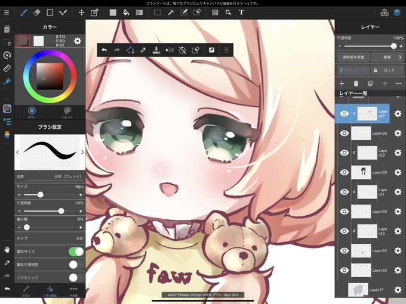Reset canvas rotation icon
Image resolution: width=406 pixels, height=304 pixels.
[x=182, y=50]
